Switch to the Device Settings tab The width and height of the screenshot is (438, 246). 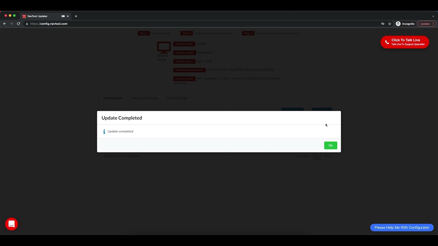(177, 98)
